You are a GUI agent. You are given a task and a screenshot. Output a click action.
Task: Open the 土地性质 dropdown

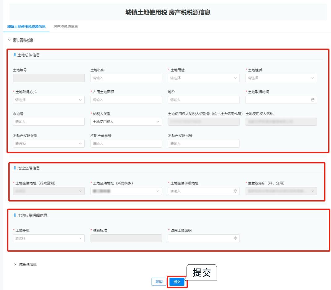coord(281,78)
